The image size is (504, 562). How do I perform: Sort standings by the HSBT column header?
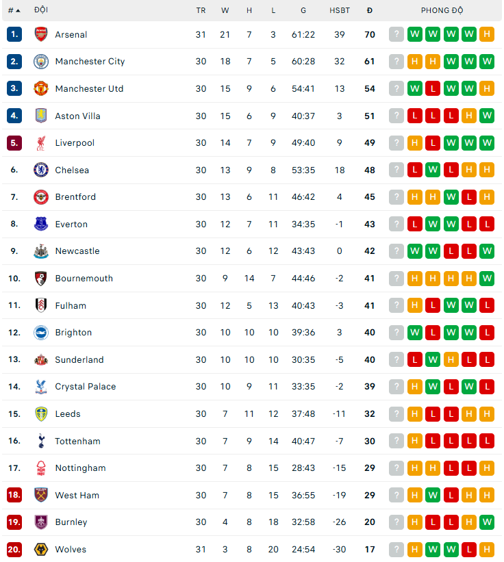[340, 10]
